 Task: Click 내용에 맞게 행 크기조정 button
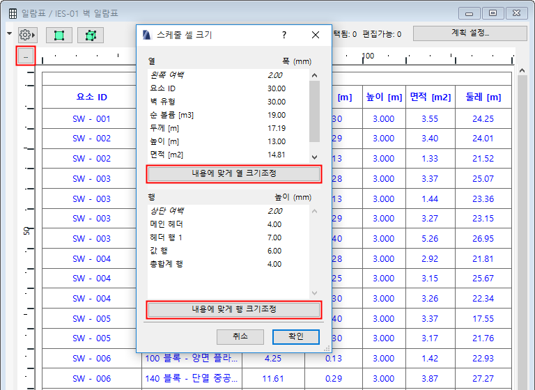click(x=234, y=309)
